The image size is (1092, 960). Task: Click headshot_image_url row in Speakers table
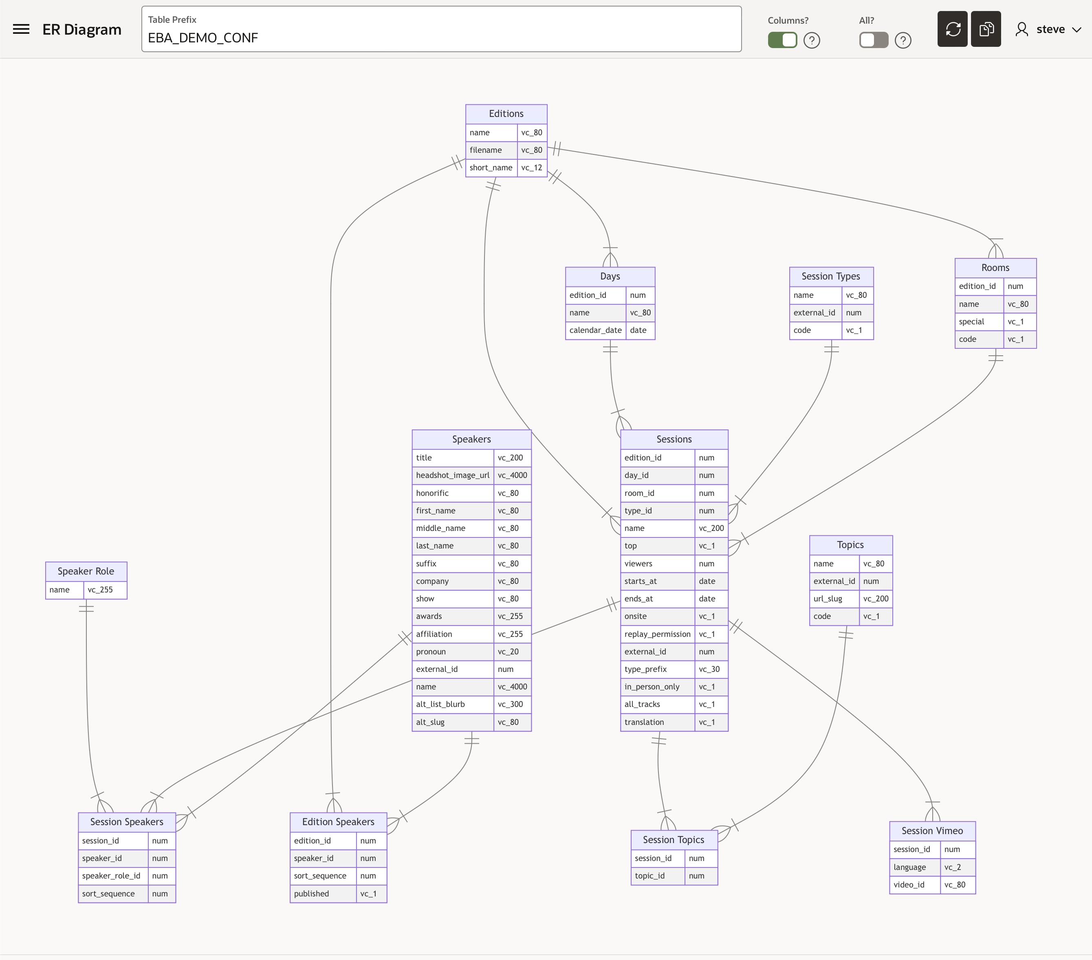pos(453,476)
